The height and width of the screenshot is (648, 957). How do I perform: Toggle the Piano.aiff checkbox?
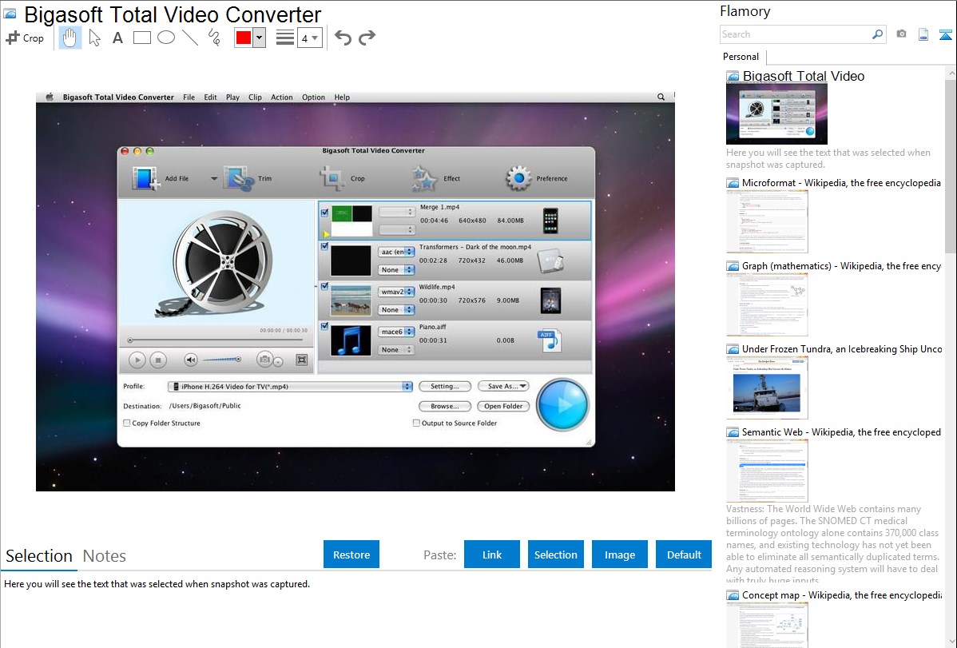pyautogui.click(x=324, y=326)
